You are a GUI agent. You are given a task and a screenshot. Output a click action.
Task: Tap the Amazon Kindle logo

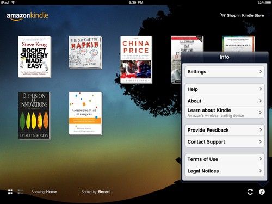[27, 16]
